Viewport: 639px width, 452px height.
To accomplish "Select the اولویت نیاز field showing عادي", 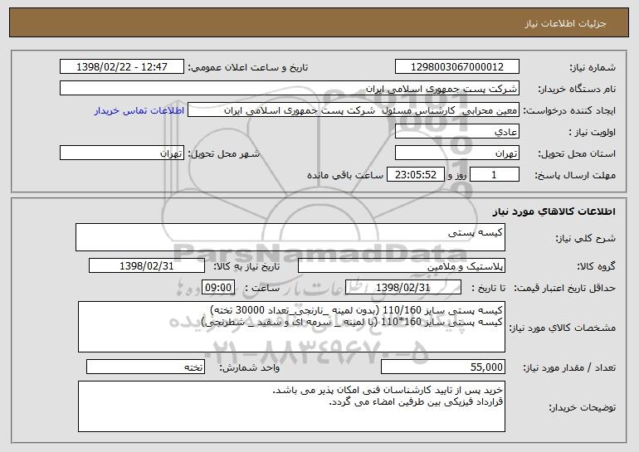I will tap(456, 132).
